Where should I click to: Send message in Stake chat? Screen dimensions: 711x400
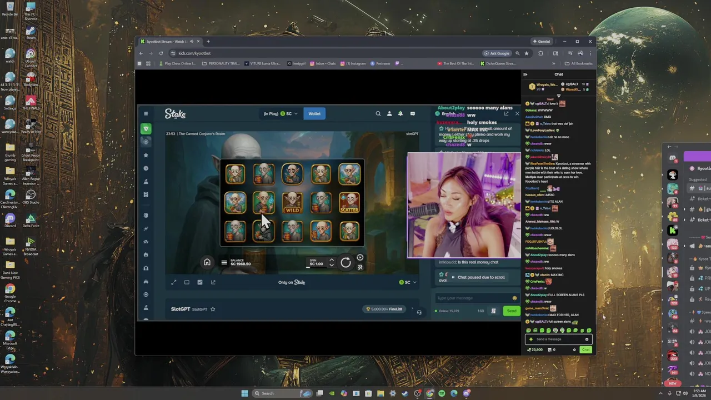pos(511,311)
